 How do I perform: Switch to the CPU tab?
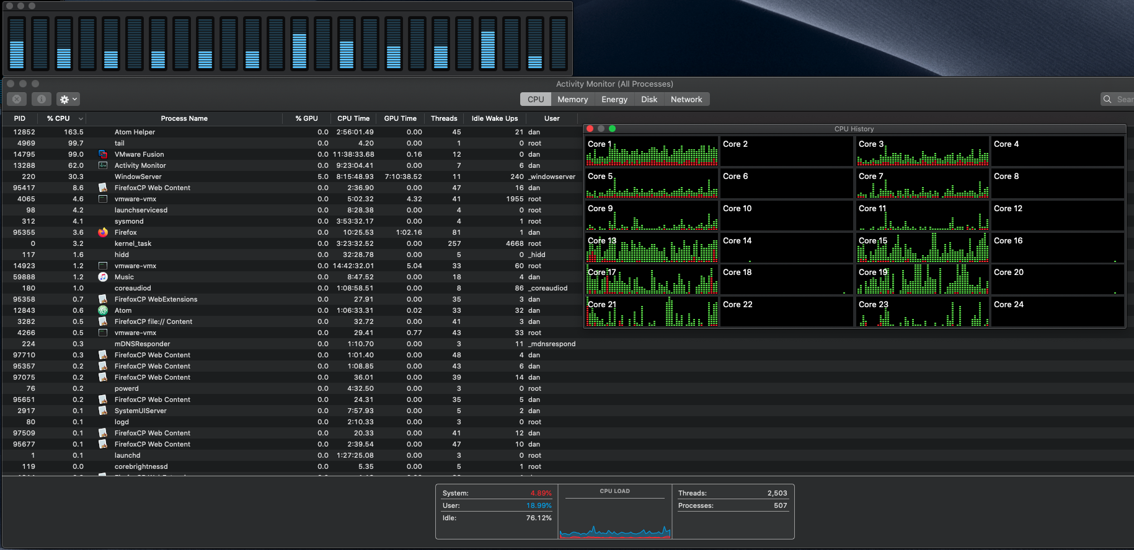536,99
